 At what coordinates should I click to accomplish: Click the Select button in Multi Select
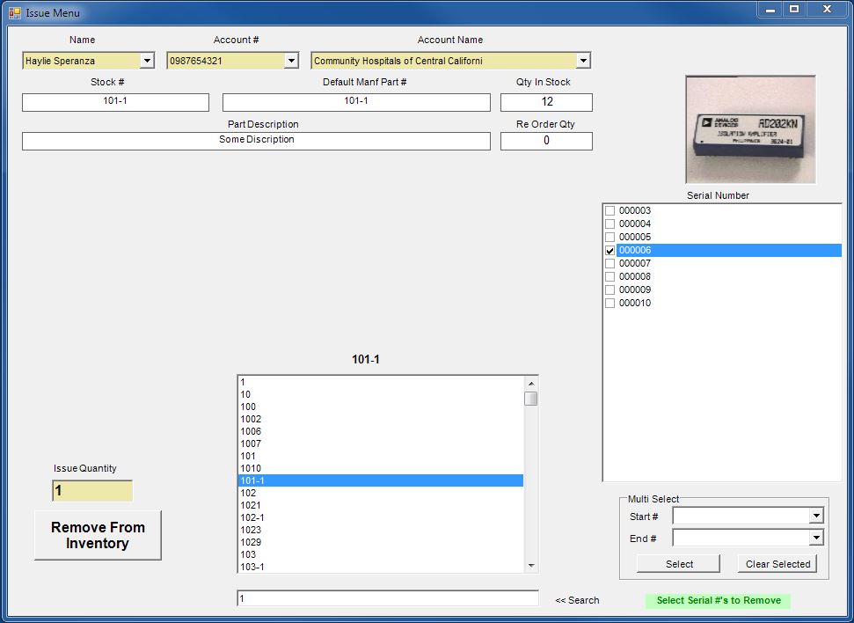point(678,564)
